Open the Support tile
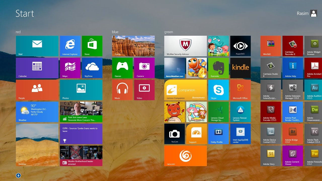This screenshot has height=181, width=322. (196, 134)
